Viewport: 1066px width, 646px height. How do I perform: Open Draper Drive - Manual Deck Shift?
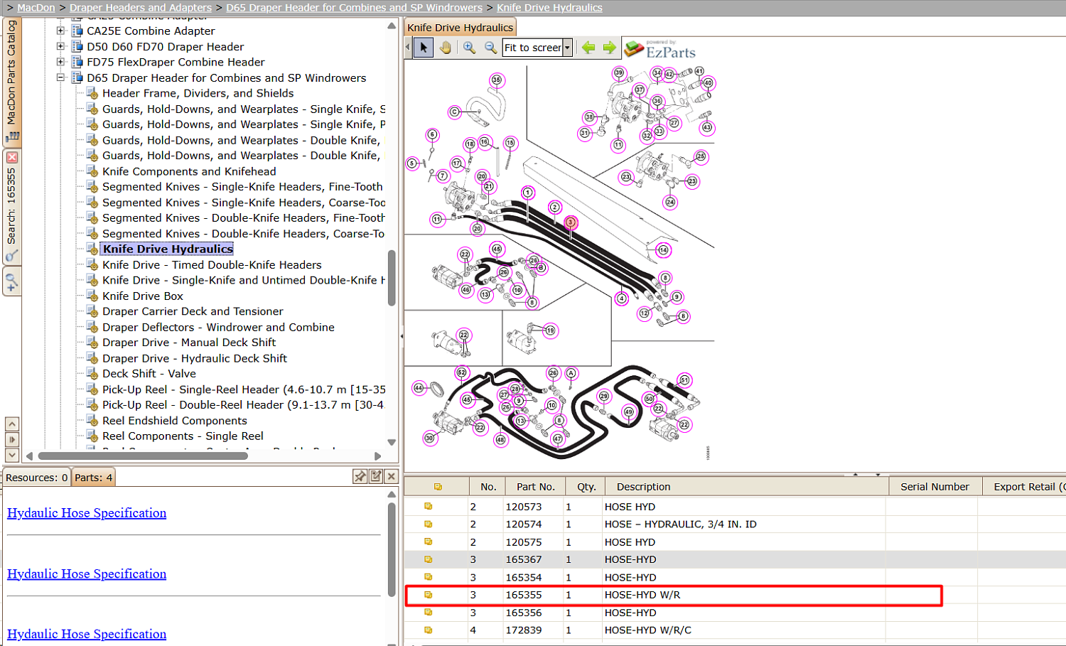click(189, 343)
